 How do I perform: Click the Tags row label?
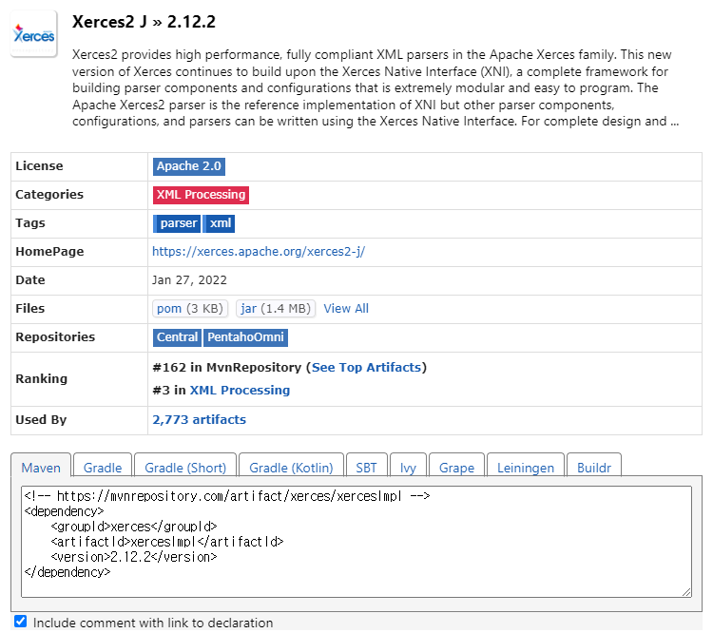(x=30, y=223)
